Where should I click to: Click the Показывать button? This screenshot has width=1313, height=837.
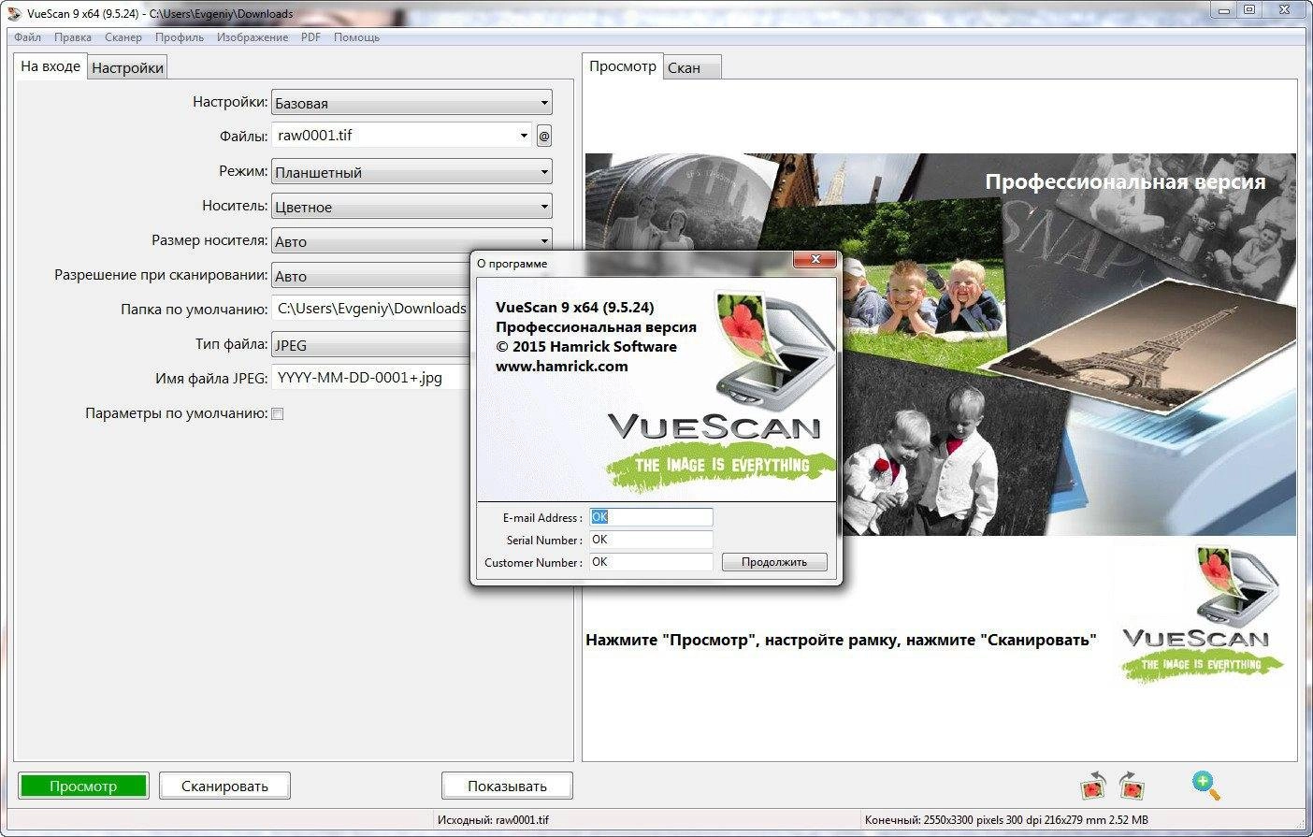point(507,786)
